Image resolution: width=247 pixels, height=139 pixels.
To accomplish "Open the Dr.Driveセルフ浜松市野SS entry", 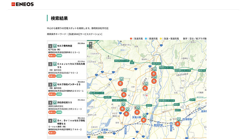I will click(67, 126).
